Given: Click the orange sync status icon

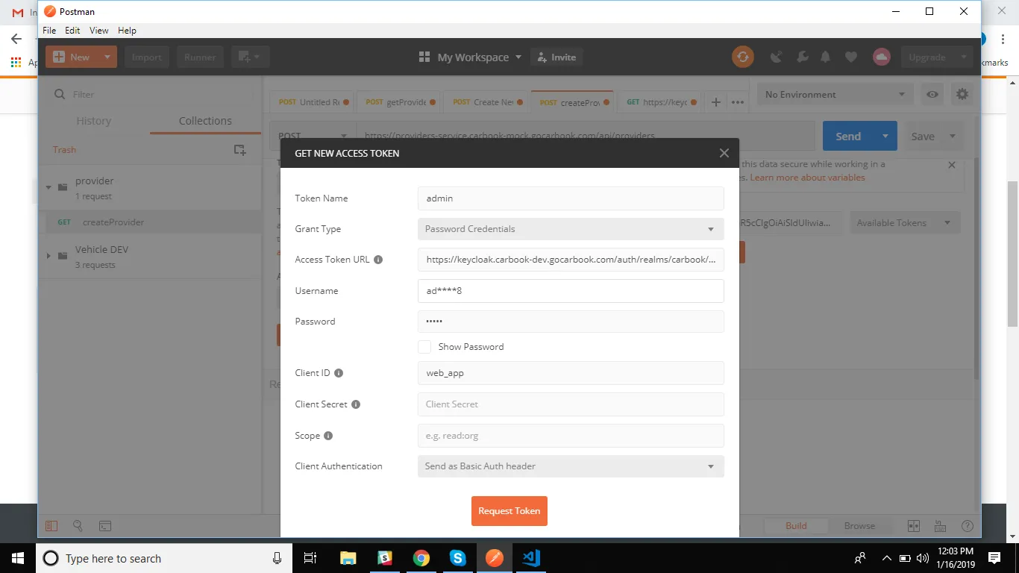Looking at the screenshot, I should coord(742,57).
